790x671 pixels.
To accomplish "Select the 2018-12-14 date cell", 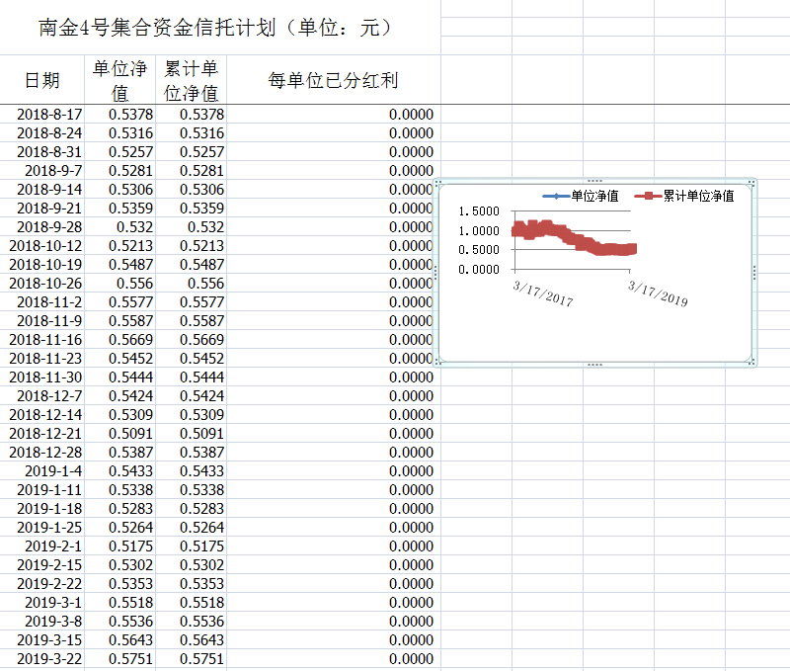I will click(x=42, y=415).
